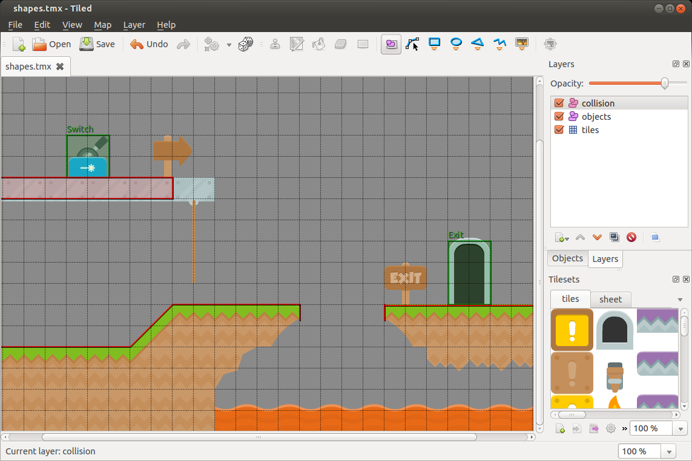Raise the current layer up

[x=580, y=237]
